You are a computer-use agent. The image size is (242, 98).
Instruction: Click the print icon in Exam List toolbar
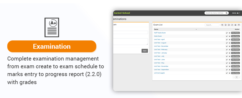click(x=235, y=25)
